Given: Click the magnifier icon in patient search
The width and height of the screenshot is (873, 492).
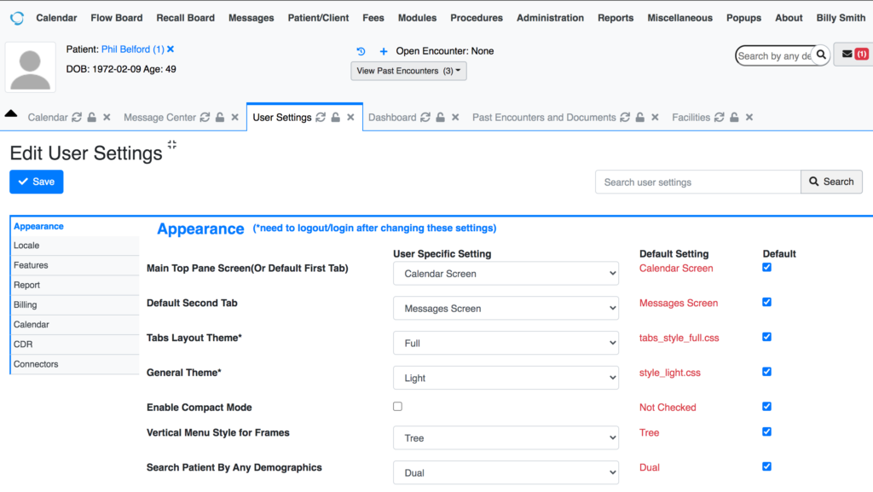Looking at the screenshot, I should tap(821, 55).
